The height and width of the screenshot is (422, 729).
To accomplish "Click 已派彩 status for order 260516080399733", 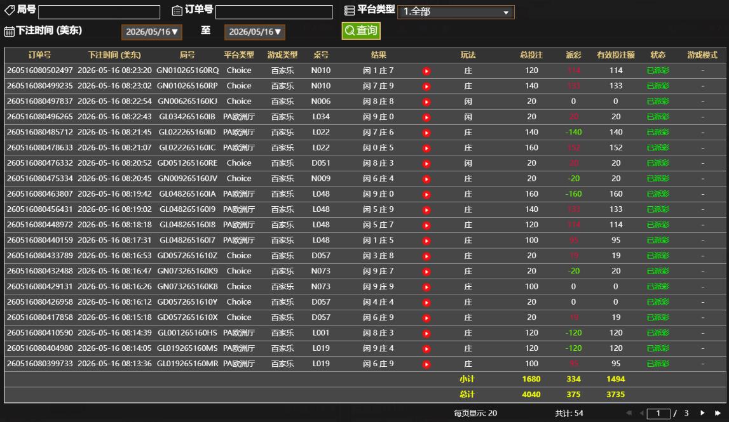I will click(x=658, y=364).
